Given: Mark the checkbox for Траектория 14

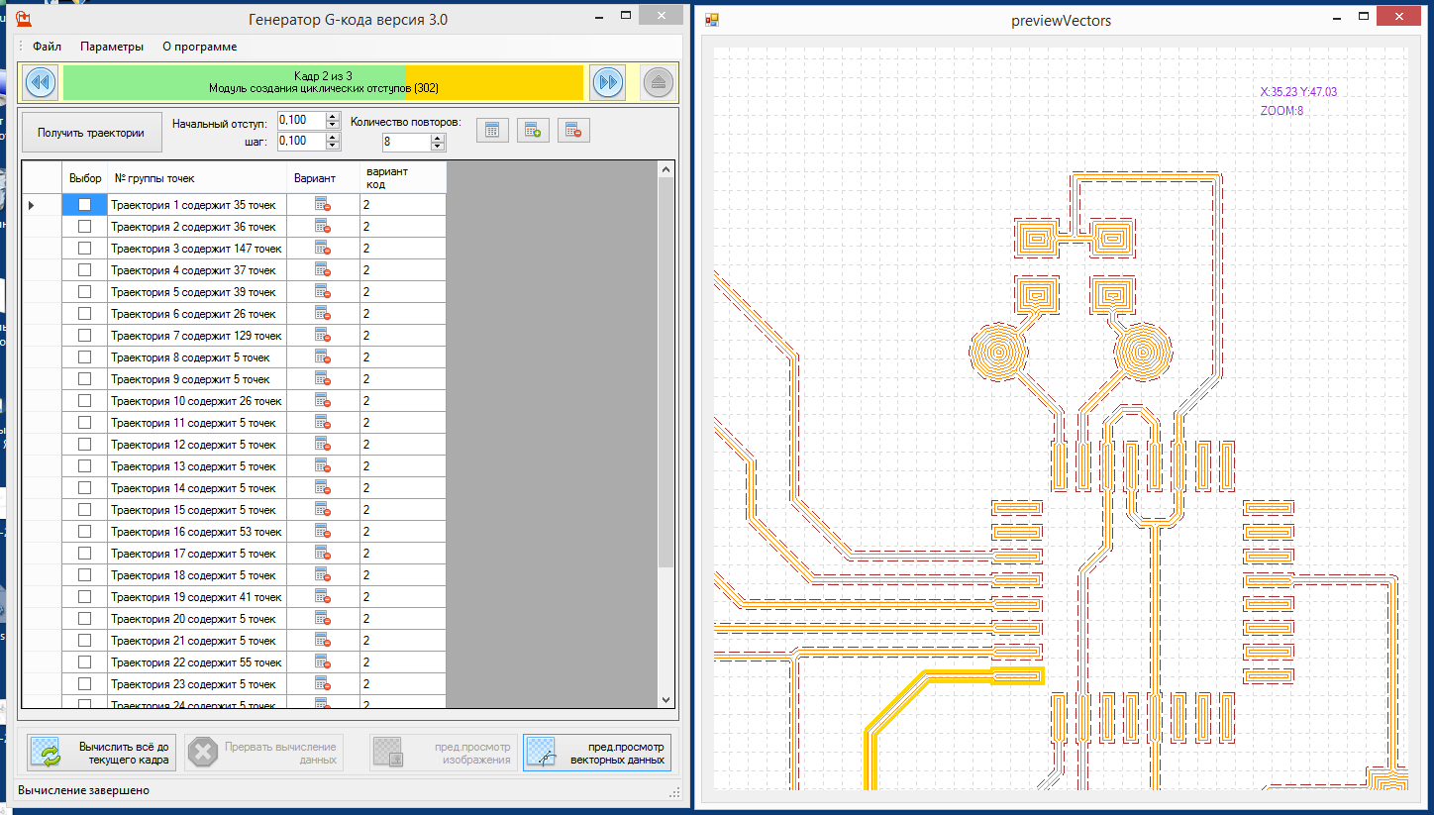Looking at the screenshot, I should click(85, 488).
